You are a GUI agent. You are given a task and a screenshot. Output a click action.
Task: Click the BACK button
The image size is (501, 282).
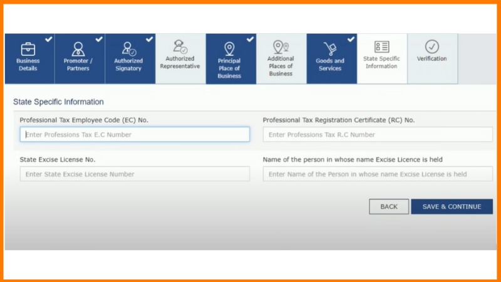coord(389,207)
